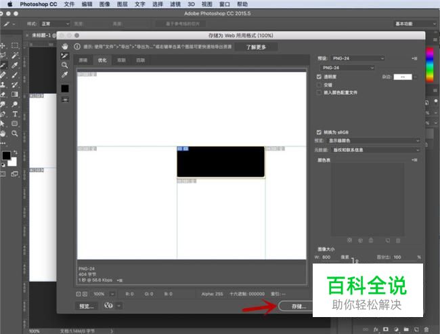Click the black foreground color swatch

[x=6, y=155]
